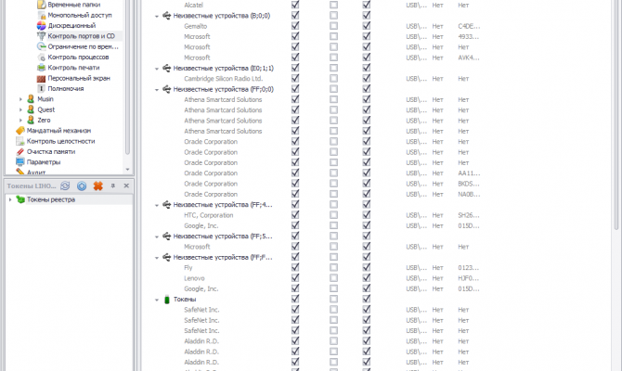Click the Контроль печати printer icon
This screenshot has height=371, width=622.
41,68
